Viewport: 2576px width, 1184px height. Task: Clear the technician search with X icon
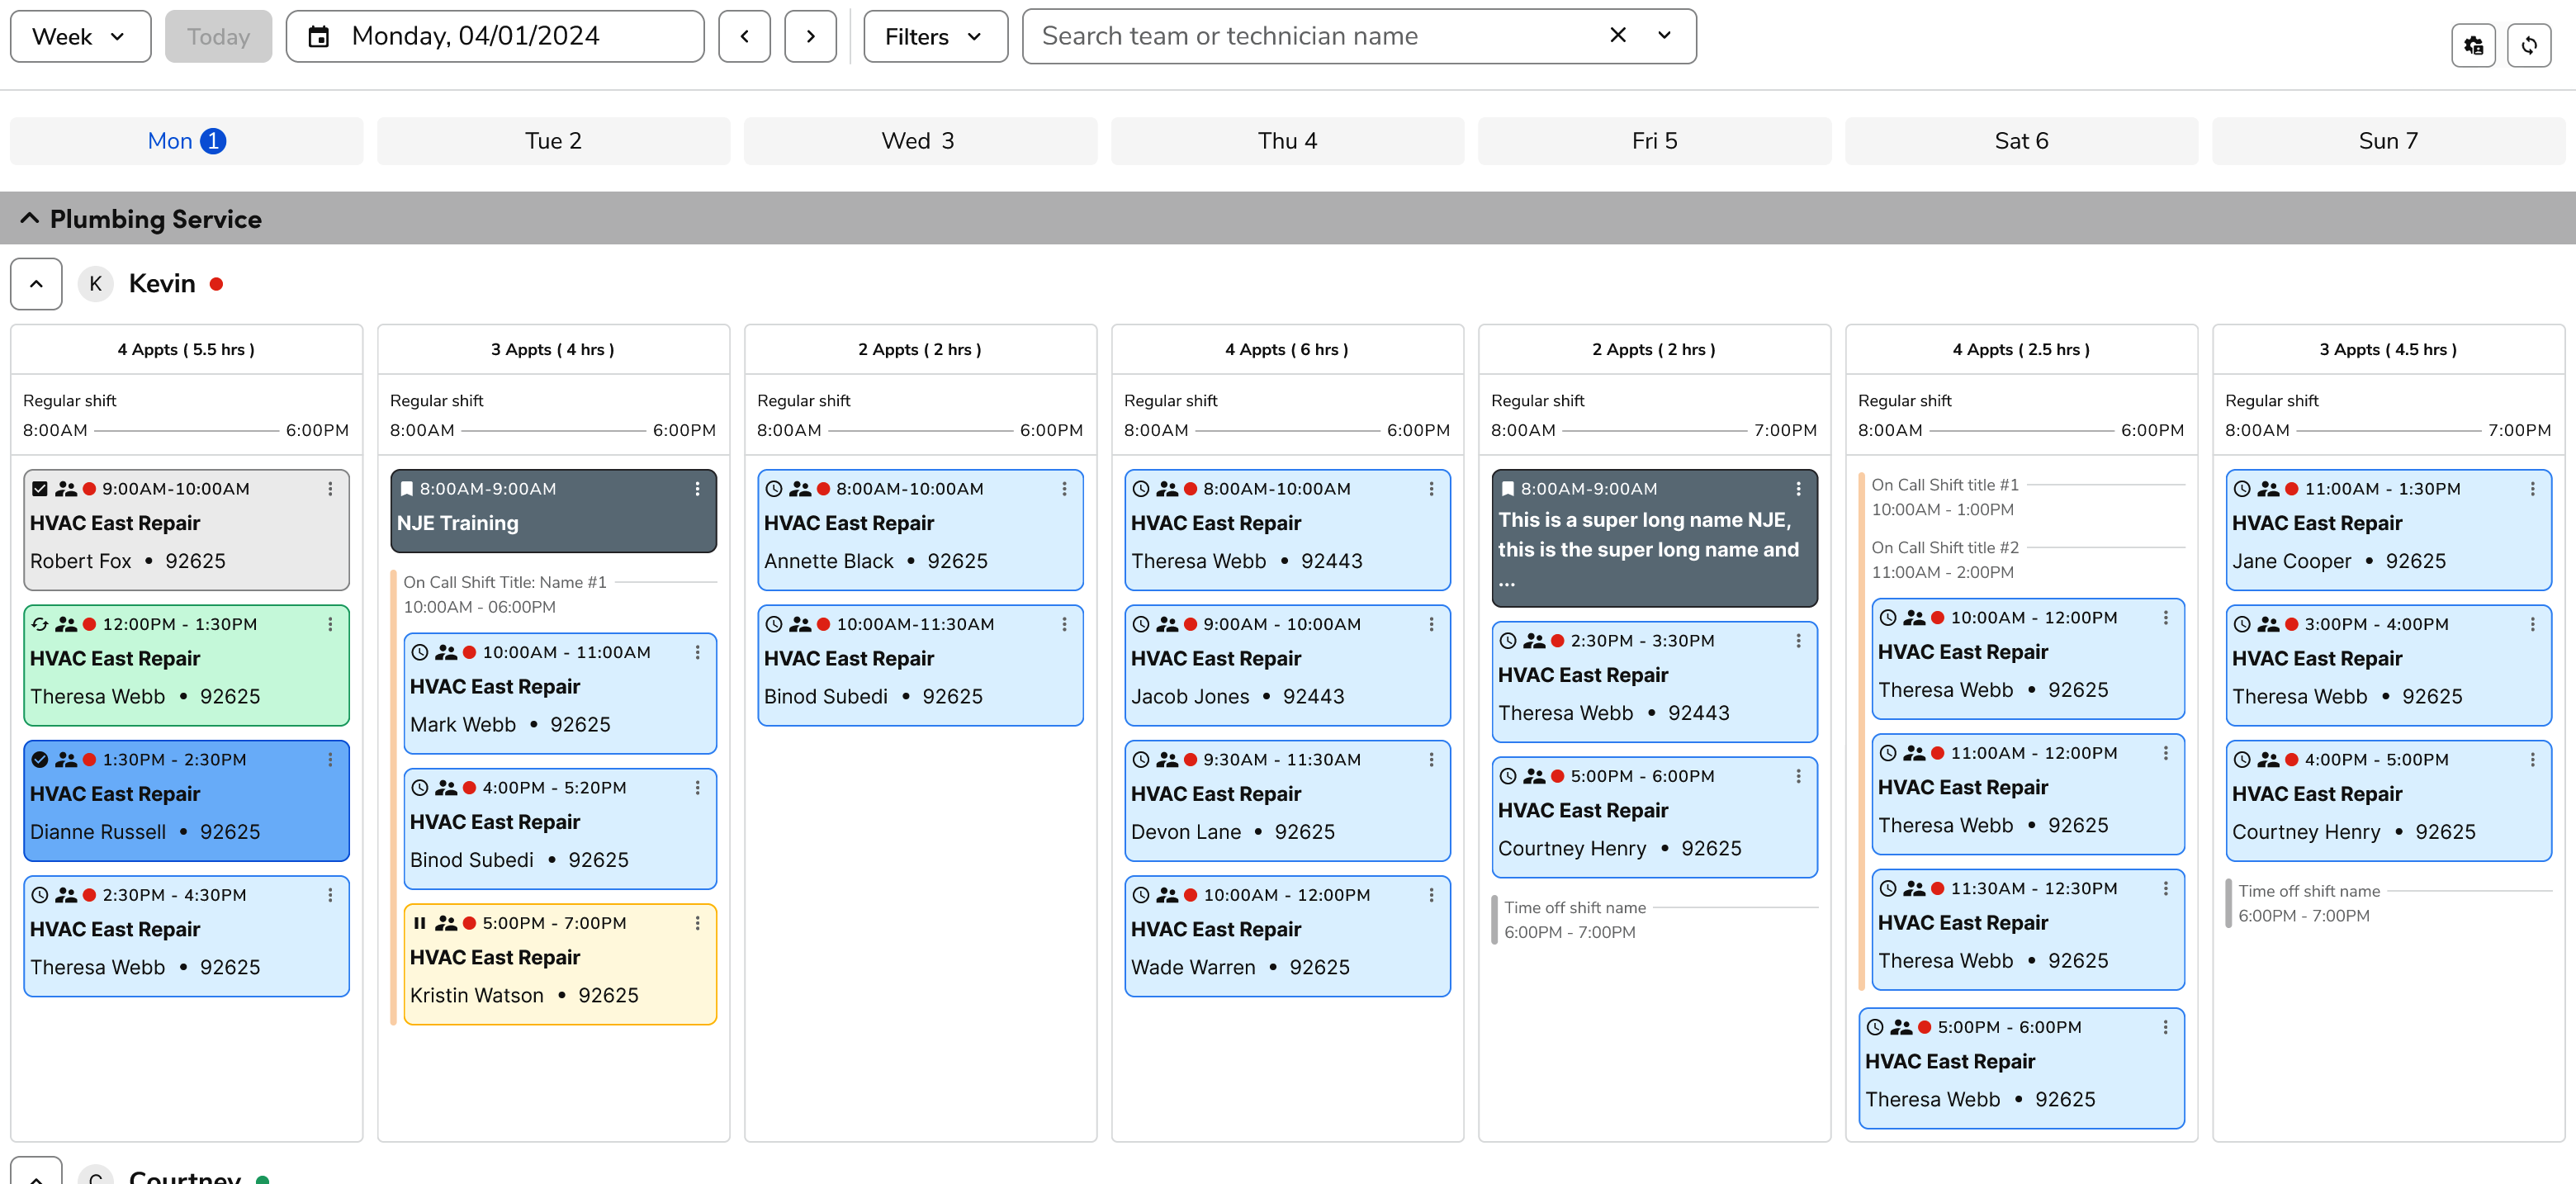point(1617,35)
